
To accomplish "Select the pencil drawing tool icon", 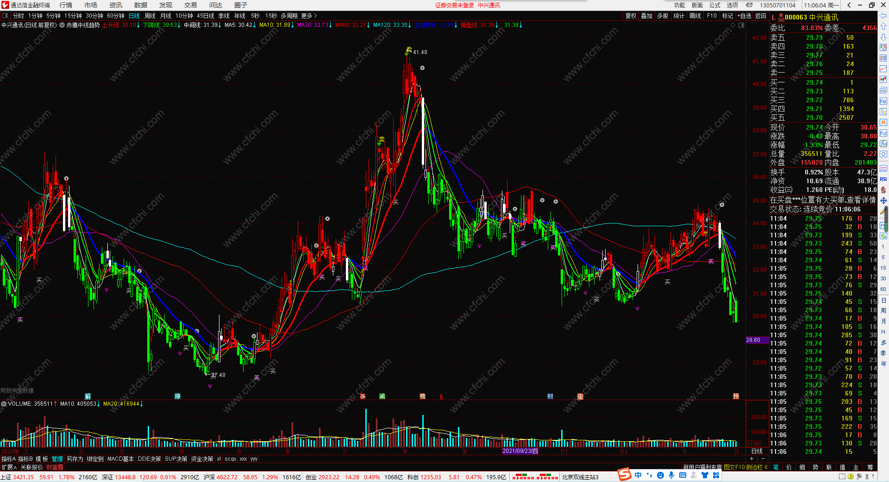I will coord(883,211).
